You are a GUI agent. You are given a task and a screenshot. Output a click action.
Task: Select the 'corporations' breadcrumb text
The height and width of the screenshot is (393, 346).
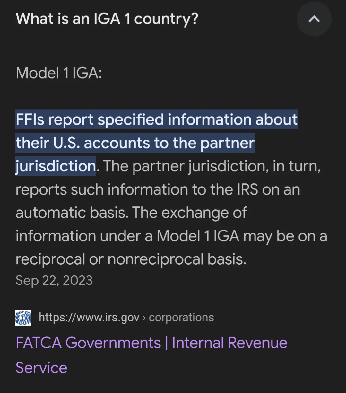pyautogui.click(x=181, y=318)
